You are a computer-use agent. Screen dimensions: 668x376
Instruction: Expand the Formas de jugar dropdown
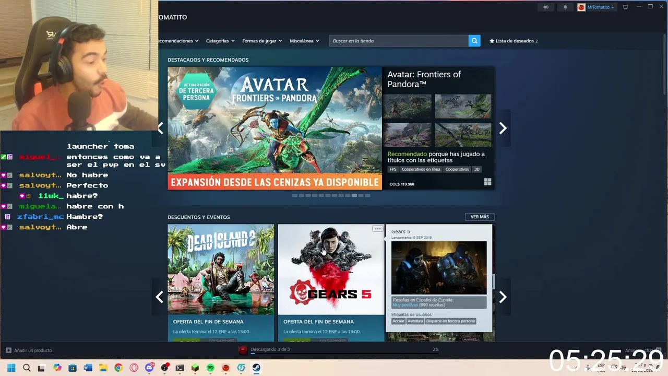[262, 41]
